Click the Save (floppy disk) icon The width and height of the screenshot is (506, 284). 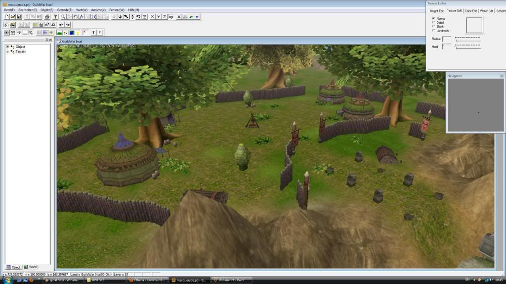[19, 17]
